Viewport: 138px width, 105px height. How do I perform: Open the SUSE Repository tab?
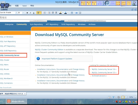(68, 24)
